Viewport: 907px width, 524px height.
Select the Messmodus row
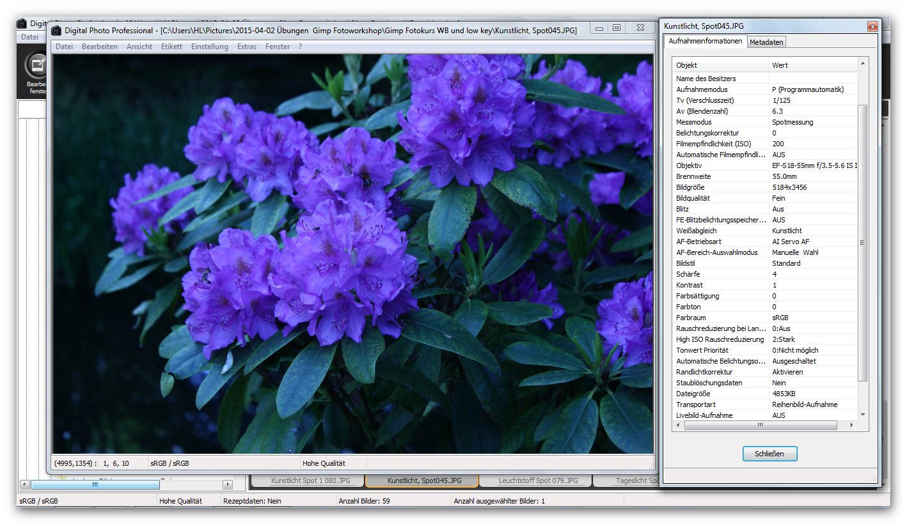coord(765,122)
